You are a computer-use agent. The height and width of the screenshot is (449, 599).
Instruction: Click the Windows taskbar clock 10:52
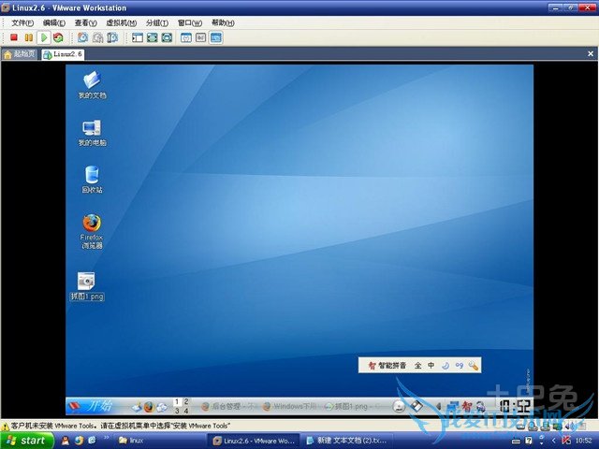[583, 441]
